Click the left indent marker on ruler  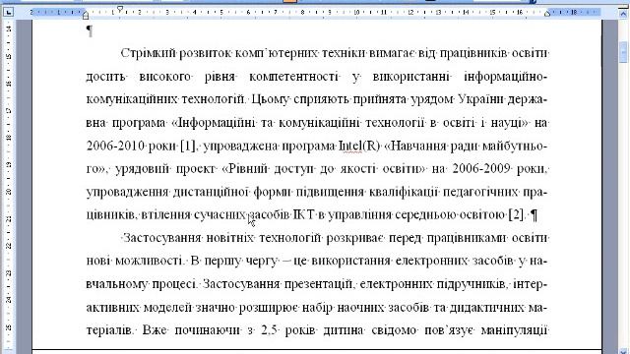point(86,17)
